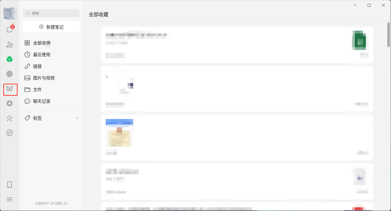Click the phone icon near sidebar bottom
Screen dimensions: 391x211
click(x=10, y=185)
